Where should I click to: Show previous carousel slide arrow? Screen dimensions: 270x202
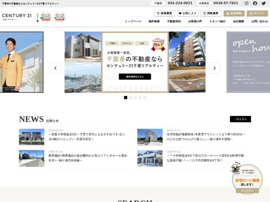[x=55, y=68]
